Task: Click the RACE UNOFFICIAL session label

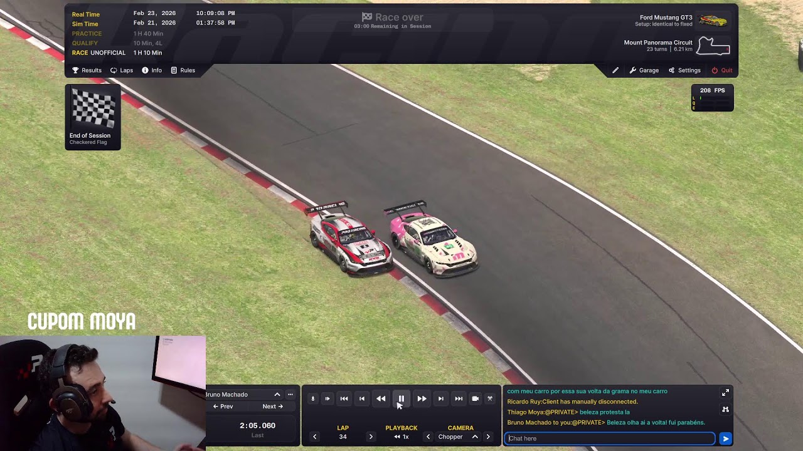Action: click(x=98, y=53)
